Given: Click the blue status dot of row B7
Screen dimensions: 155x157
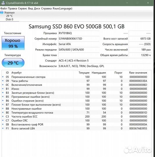Looking at the screenshot, I should pyautogui.click(x=3, y=104).
